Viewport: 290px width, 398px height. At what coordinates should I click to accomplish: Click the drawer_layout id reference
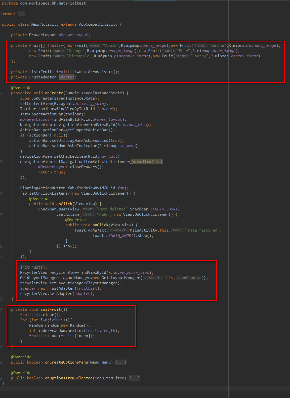tap(107, 119)
